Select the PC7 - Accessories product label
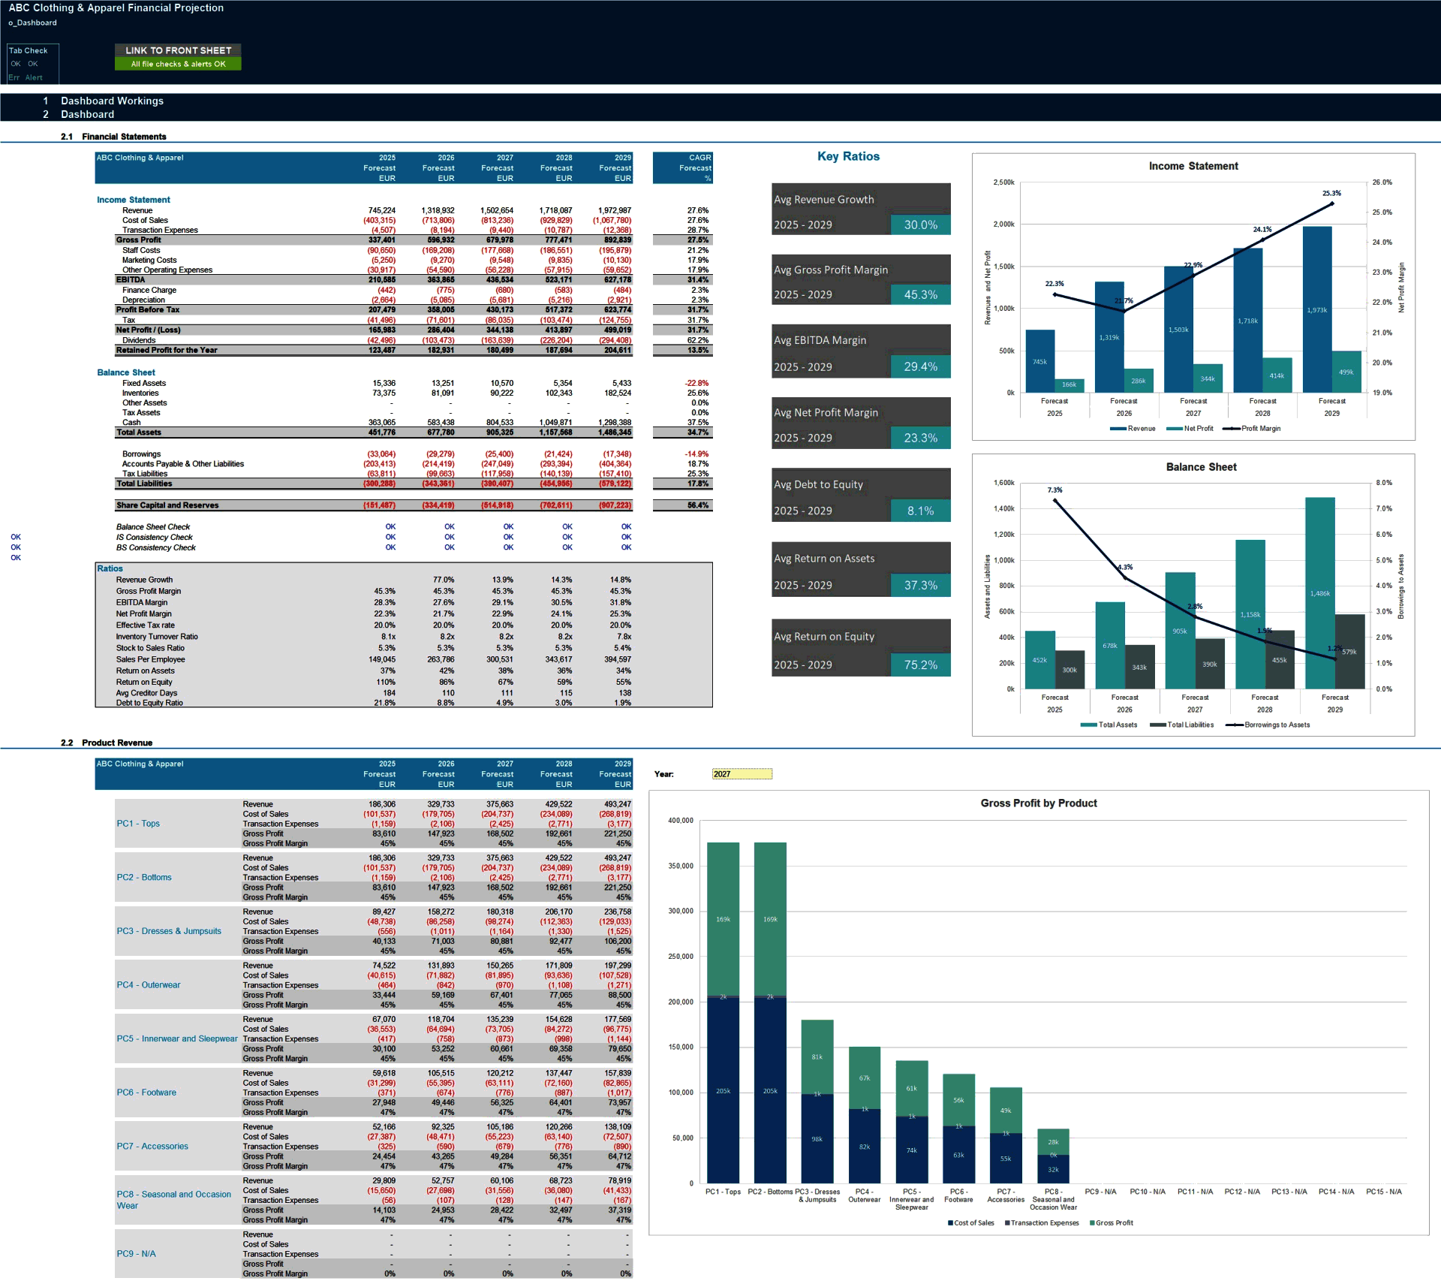This screenshot has width=1441, height=1281. 152,1147
